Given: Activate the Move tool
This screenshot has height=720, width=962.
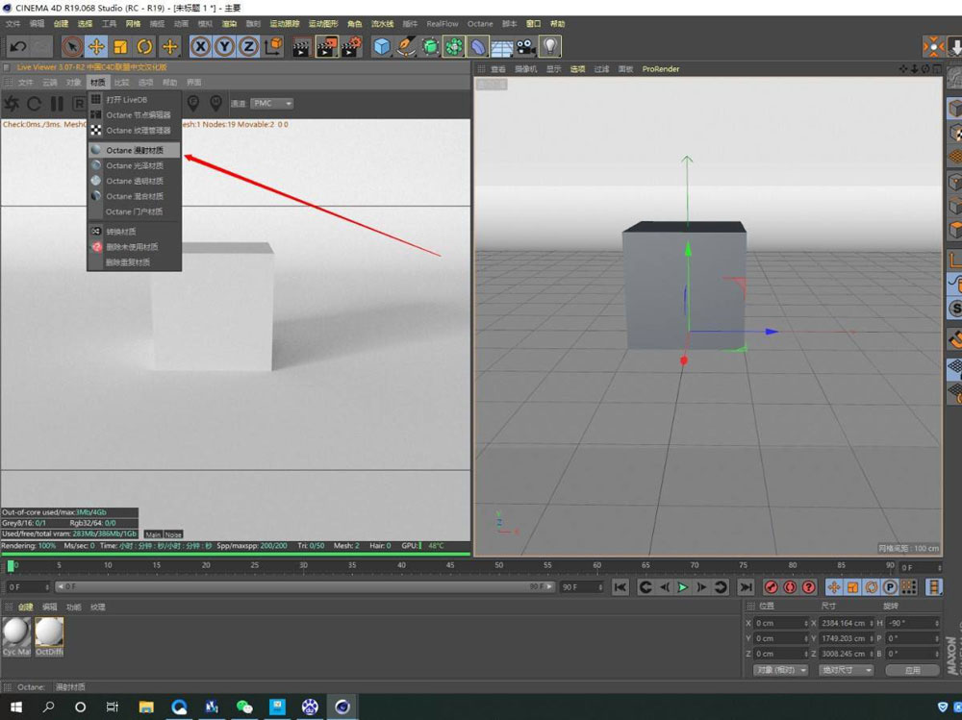Looking at the screenshot, I should [96, 46].
